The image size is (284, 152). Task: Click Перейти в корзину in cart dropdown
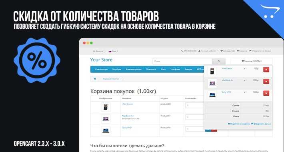point(239,124)
